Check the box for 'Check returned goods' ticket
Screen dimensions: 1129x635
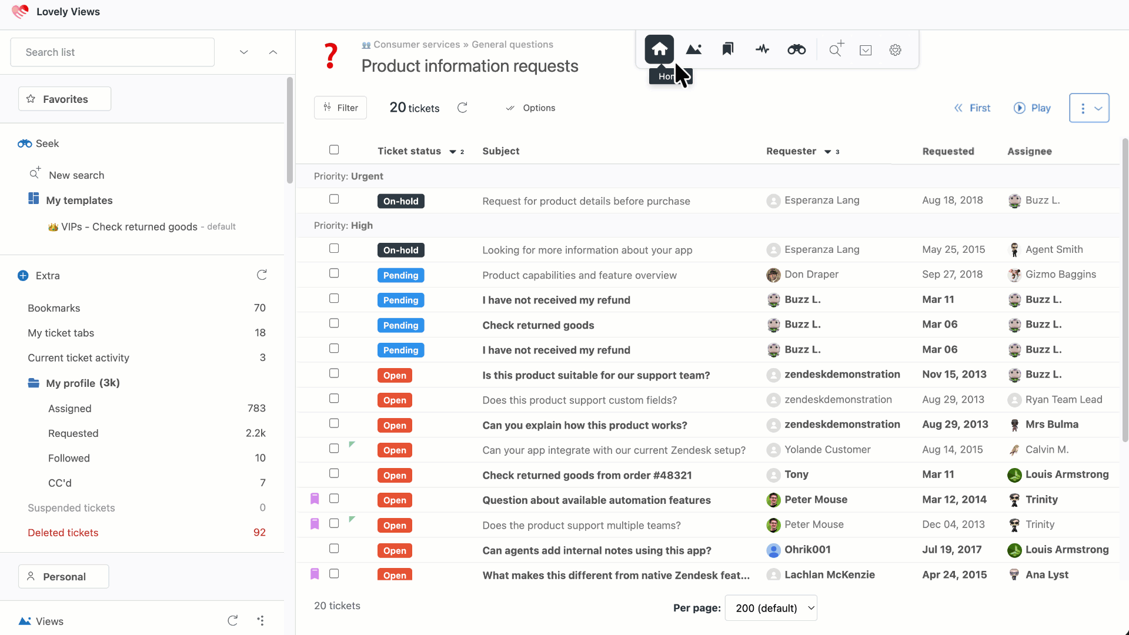pos(334,323)
